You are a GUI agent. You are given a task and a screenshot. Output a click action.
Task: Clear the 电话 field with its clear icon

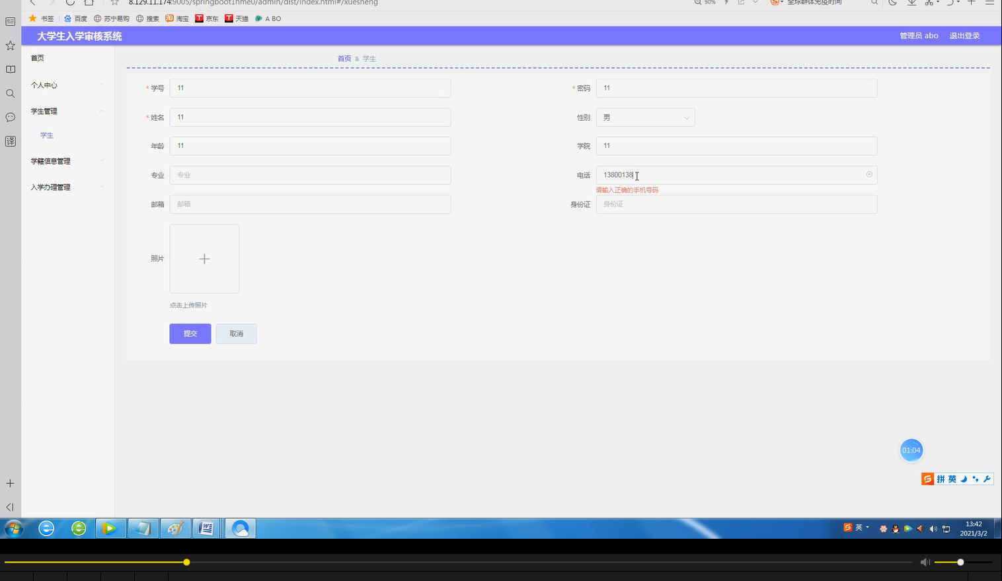(x=869, y=175)
